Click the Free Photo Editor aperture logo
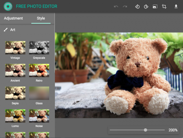The height and width of the screenshot is (138, 183). pos(8,6)
